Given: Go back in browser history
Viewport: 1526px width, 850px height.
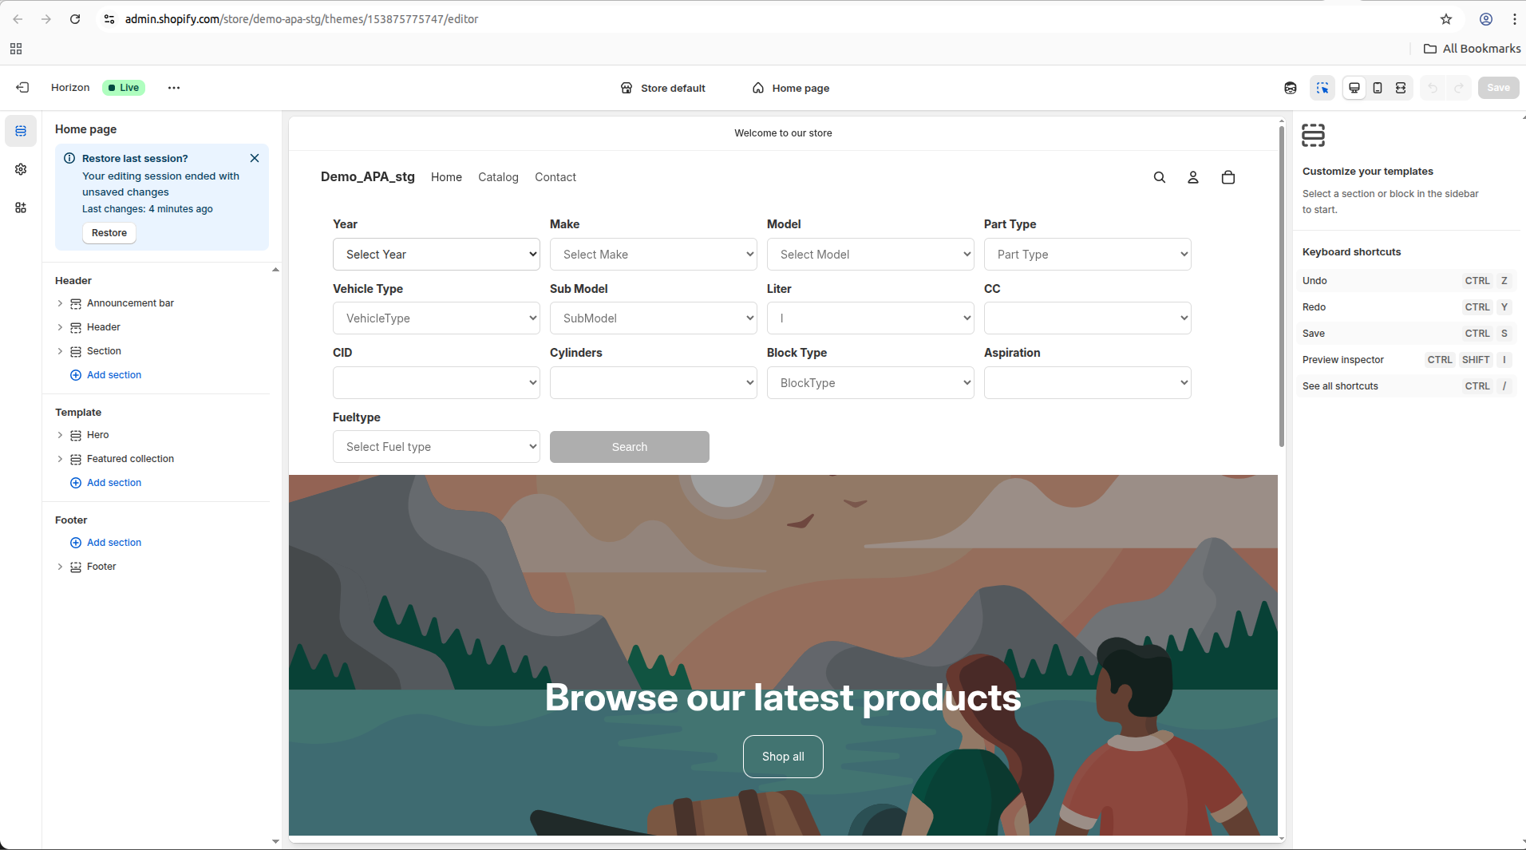Looking at the screenshot, I should [18, 19].
